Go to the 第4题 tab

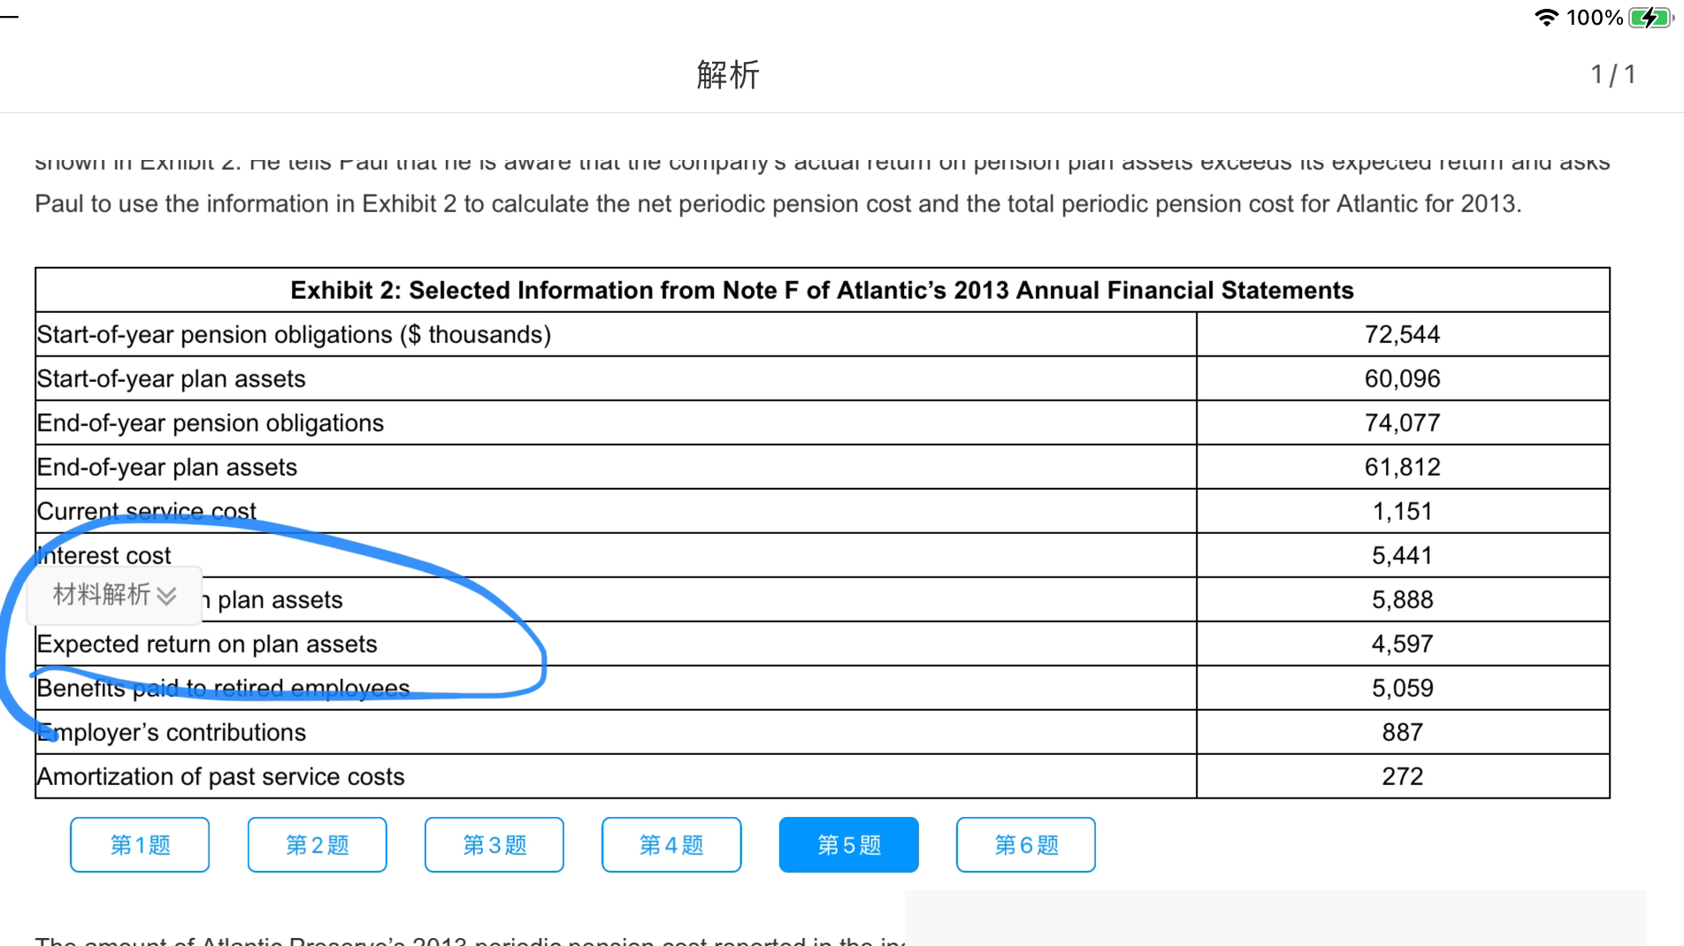(671, 845)
